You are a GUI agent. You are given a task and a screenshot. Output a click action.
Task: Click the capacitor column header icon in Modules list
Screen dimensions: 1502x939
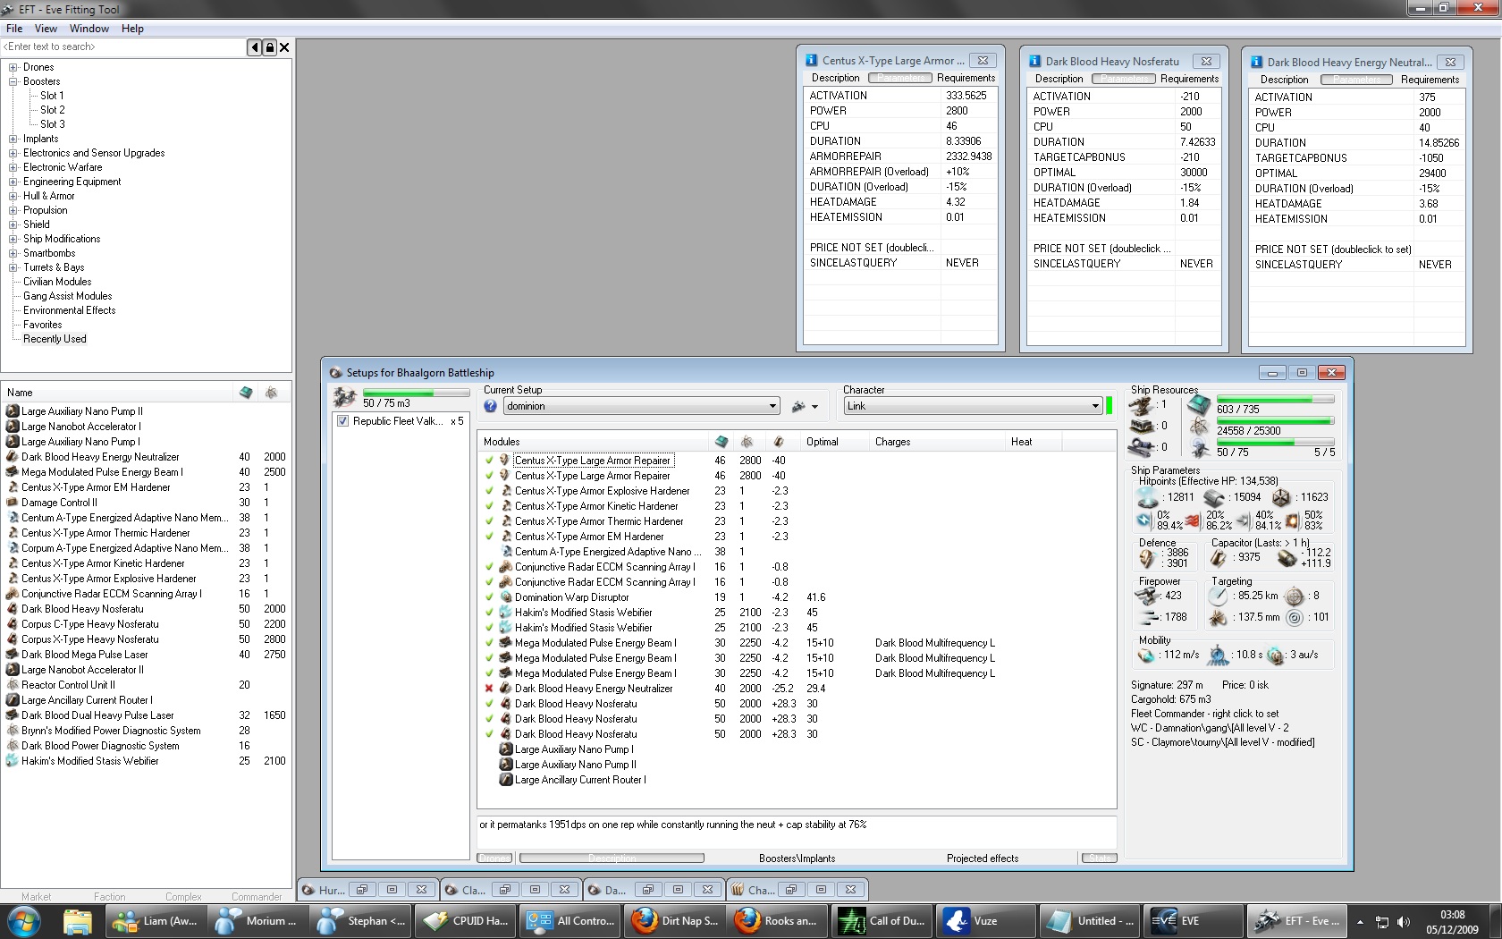(x=779, y=442)
